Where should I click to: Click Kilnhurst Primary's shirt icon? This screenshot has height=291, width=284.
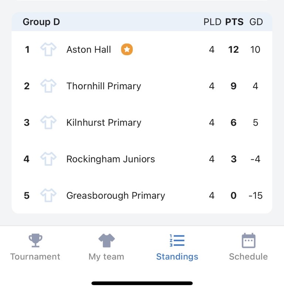(48, 122)
